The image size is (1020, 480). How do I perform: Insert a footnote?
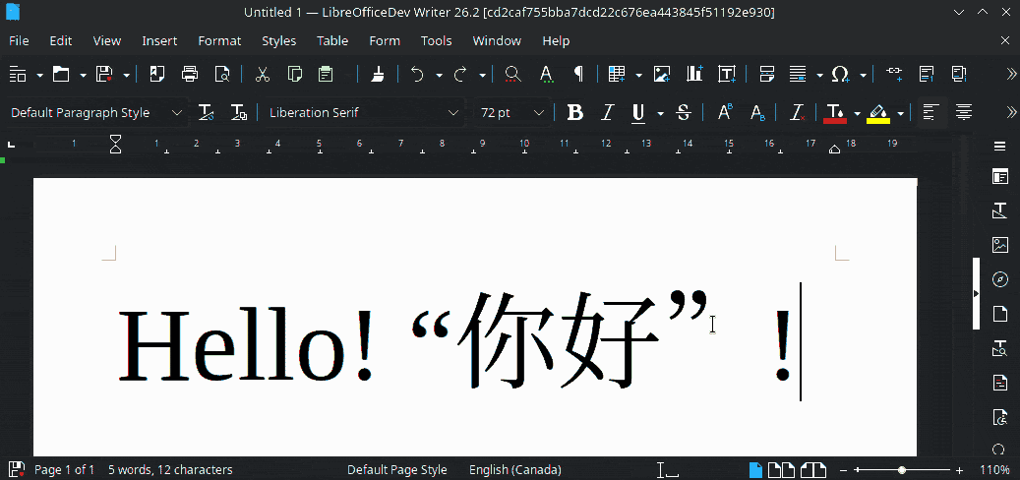coord(927,74)
